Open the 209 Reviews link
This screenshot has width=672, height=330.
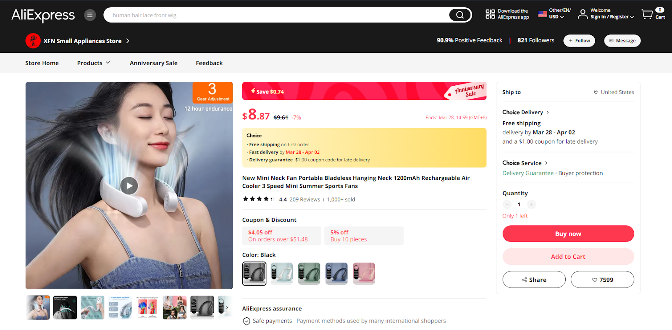pyautogui.click(x=304, y=199)
